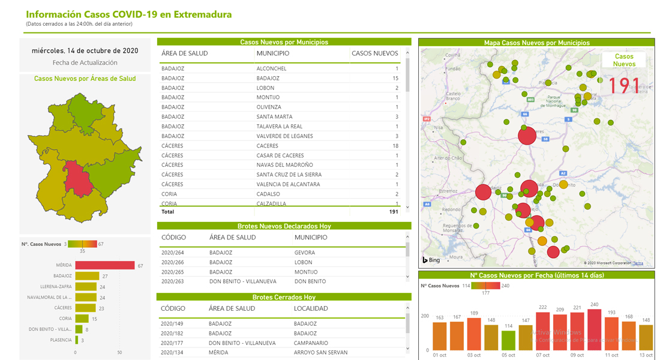Click up arrow in Brotes Cerrados Hoy table
Viewport: 666px width, 360px height.
click(408, 308)
